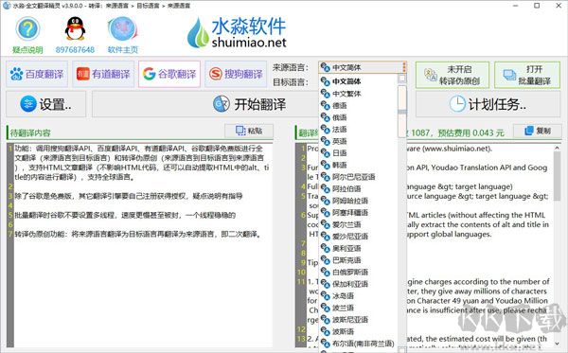Open 批量翻译 batch translation
Viewport: 568px width, 353px height.
click(527, 75)
